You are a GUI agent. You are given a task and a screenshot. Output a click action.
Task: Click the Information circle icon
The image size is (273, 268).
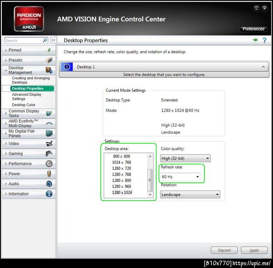pyautogui.click(x=49, y=194)
